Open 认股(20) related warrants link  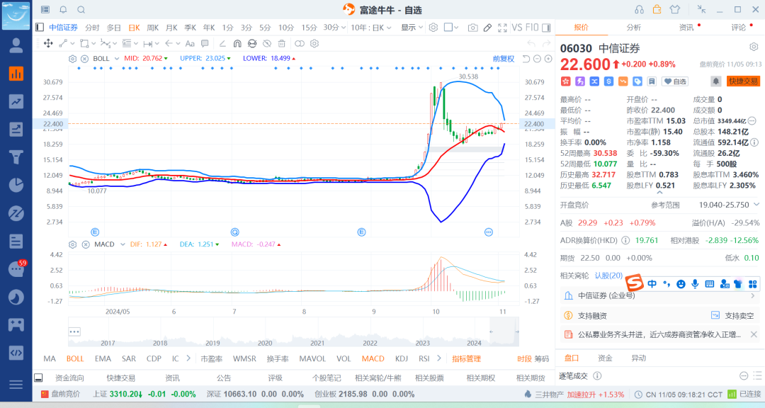tap(608, 276)
